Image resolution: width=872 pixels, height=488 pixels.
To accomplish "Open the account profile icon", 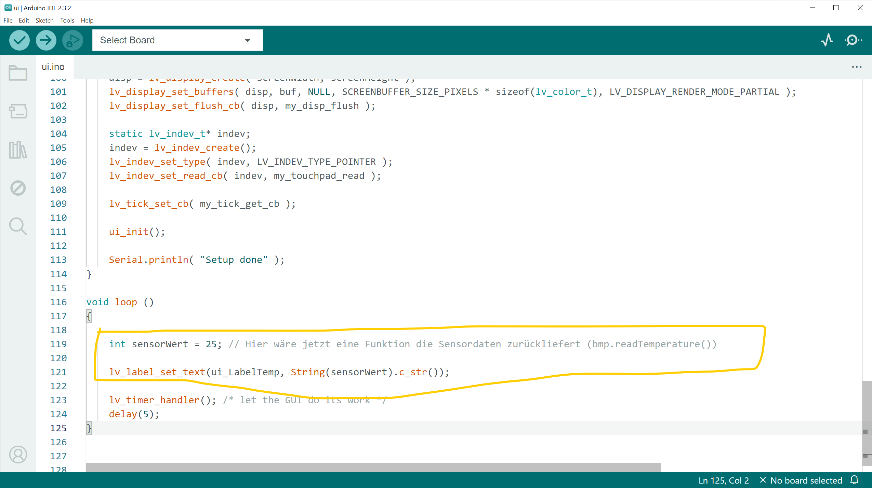I will click(x=18, y=454).
